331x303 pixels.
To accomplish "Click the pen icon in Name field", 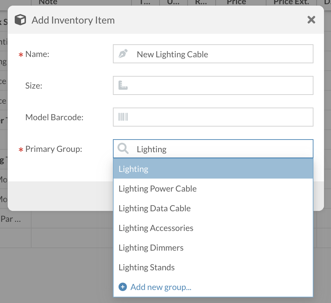I will tap(123, 54).
